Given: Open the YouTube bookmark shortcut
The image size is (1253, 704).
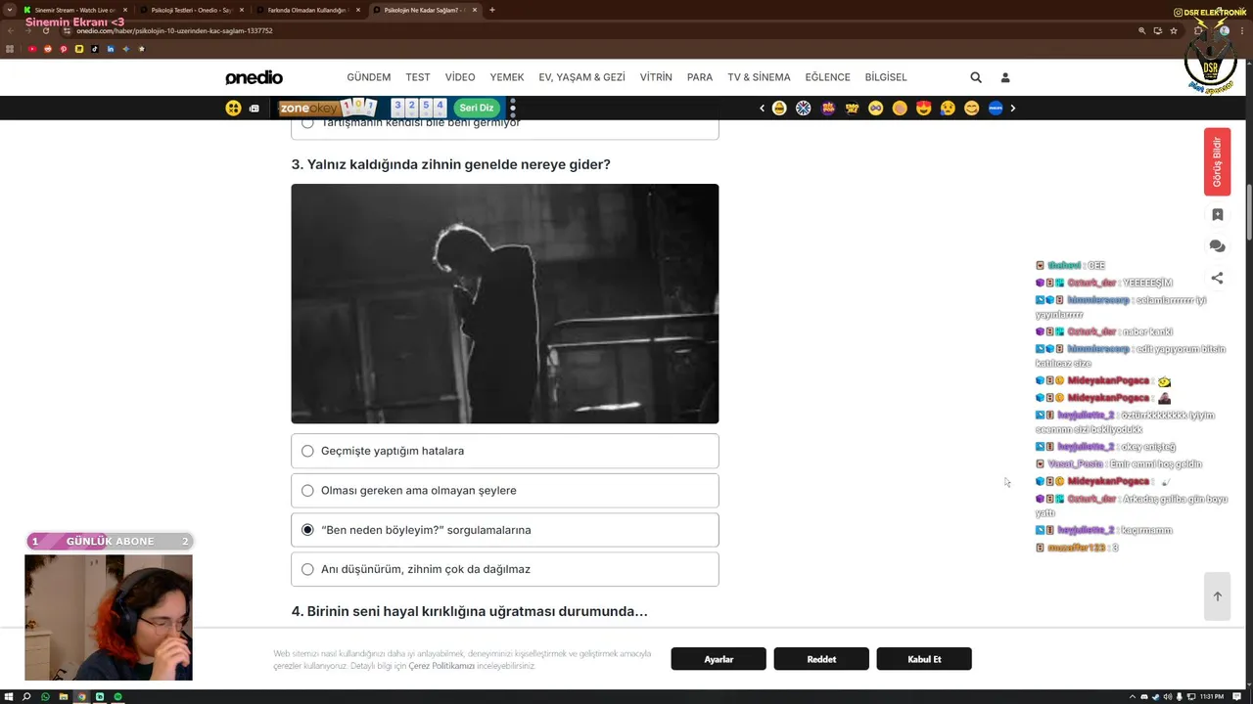Looking at the screenshot, I should (32, 49).
